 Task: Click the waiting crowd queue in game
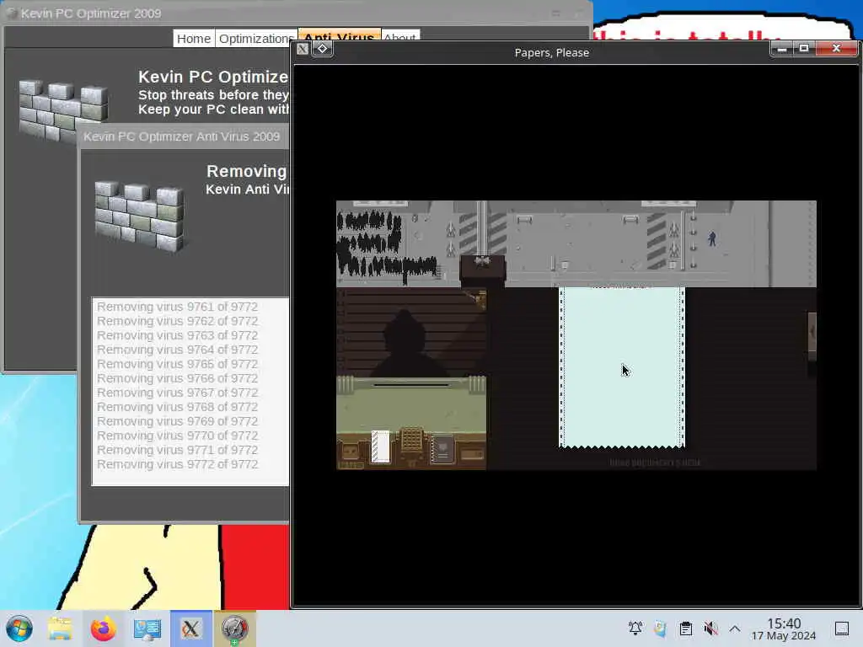(x=385, y=245)
